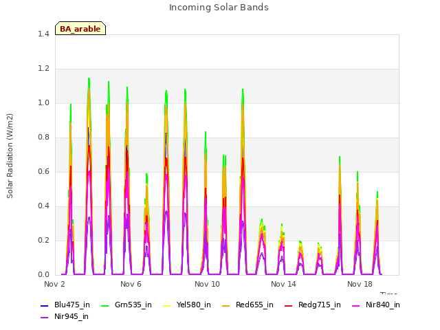Click the Nir840_in legend color swatch
This screenshot has height=330, width=440.
356,305
